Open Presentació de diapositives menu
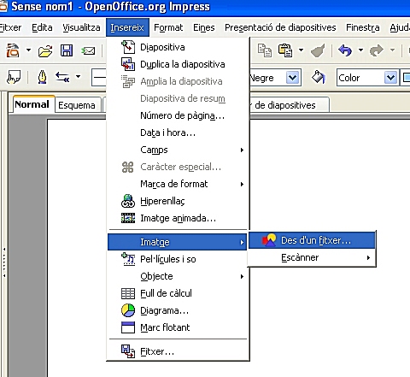The image size is (410, 377). coord(280,27)
